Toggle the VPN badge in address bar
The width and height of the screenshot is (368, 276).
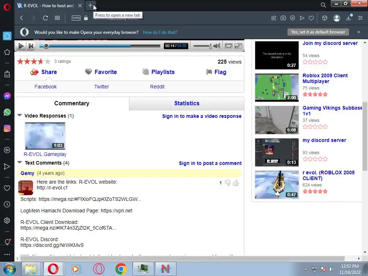click(x=76, y=18)
